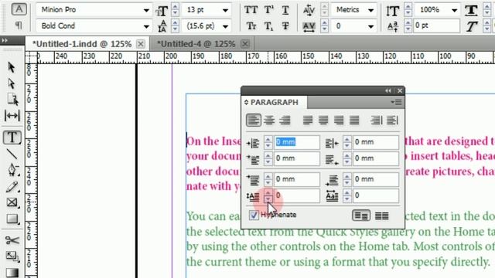This screenshot has width=495, height=278.
Task: Align text left in Paragraph panel
Action: click(254, 120)
